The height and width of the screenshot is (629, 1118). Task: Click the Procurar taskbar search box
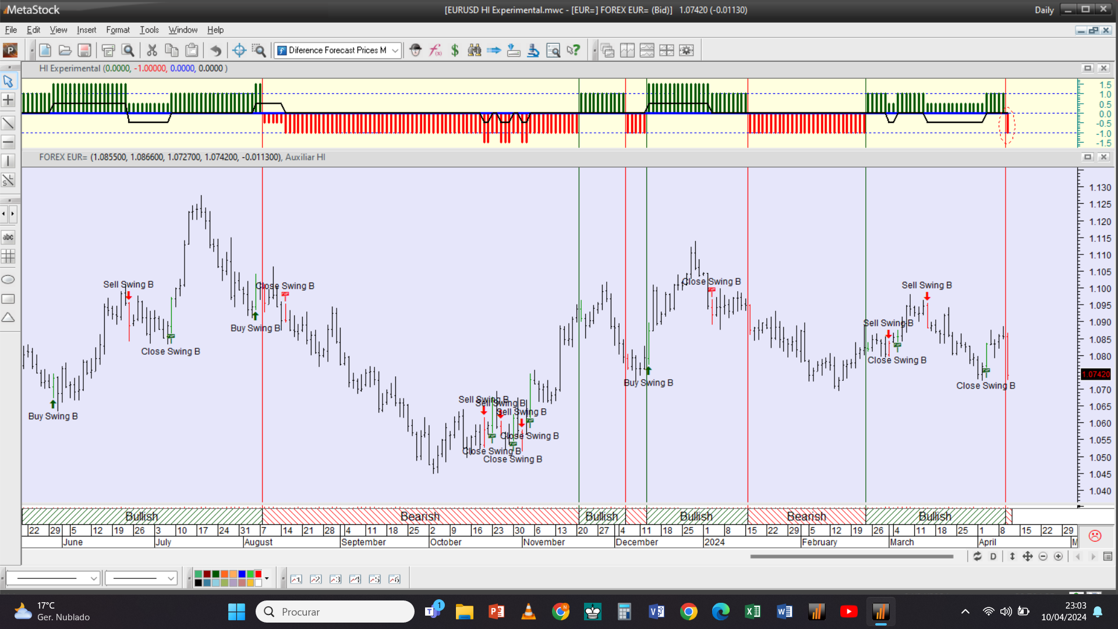[335, 612]
